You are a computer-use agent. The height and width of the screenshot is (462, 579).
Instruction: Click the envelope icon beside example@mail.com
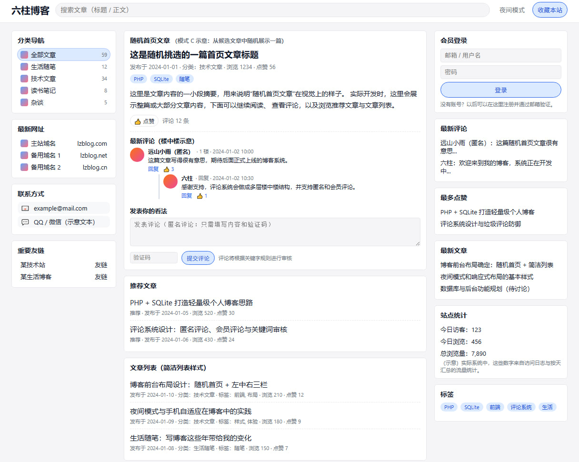tap(25, 208)
